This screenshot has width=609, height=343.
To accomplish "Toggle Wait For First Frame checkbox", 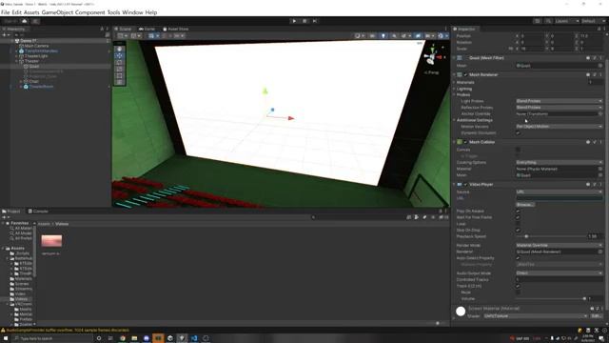I will (518, 217).
